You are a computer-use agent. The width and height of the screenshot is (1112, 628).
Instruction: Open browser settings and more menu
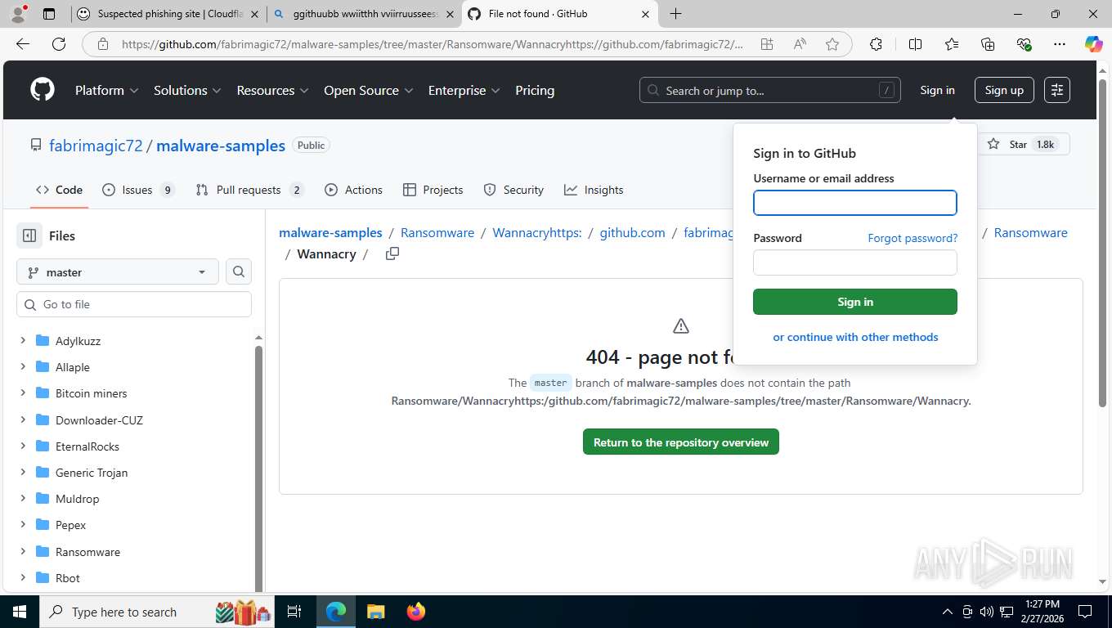click(1060, 44)
